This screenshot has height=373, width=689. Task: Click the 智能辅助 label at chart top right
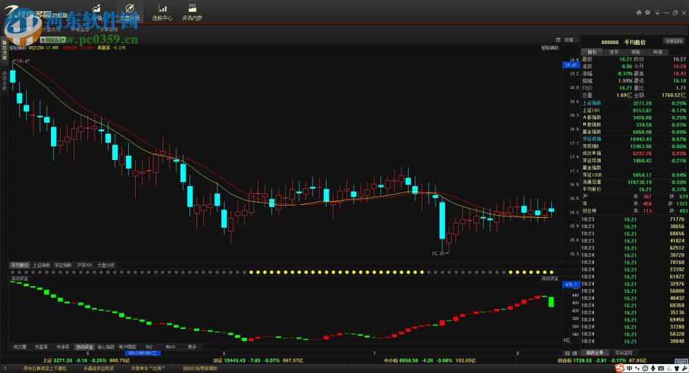549,48
